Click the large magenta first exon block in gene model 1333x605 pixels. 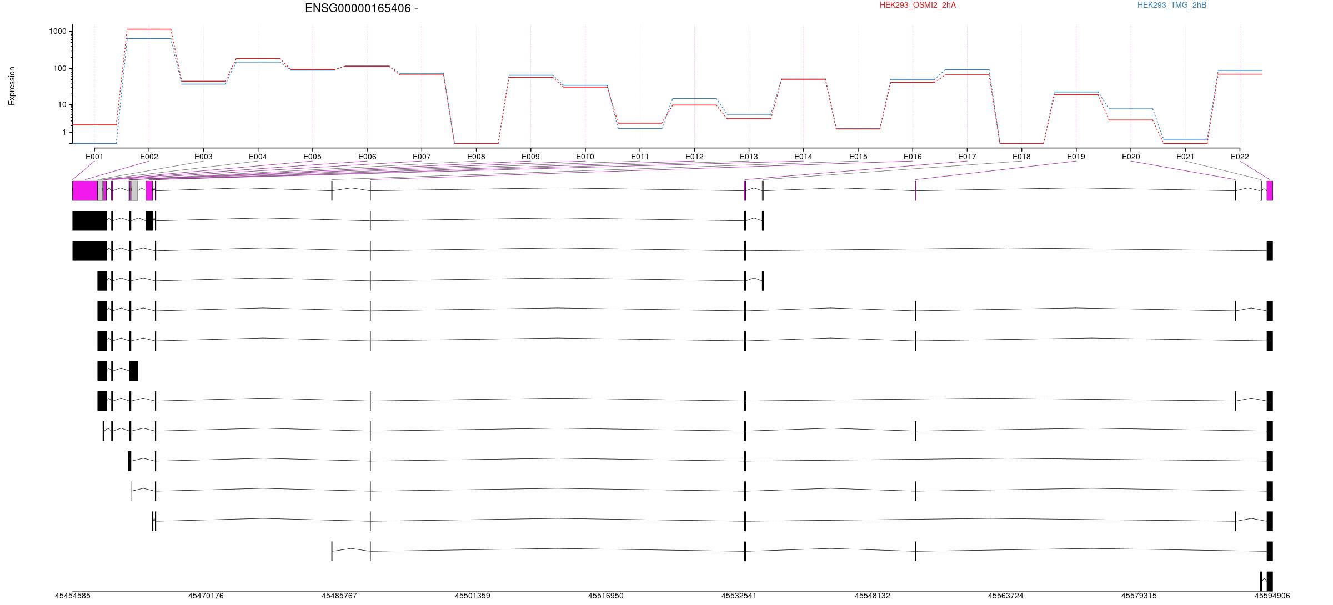click(x=85, y=190)
